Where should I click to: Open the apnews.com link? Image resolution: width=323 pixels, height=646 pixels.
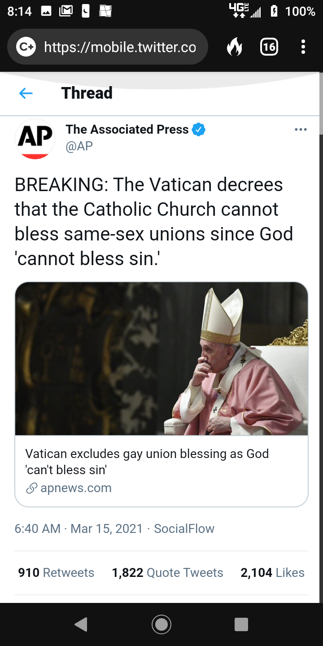point(76,488)
